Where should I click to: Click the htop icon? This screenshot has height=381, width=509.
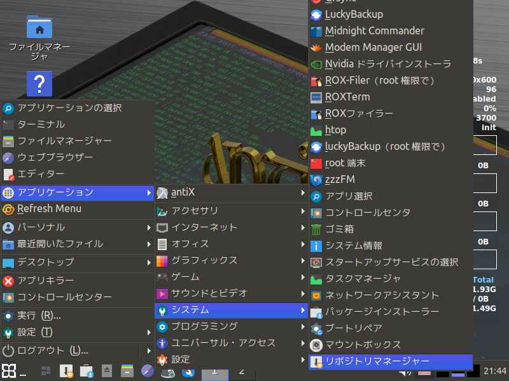coord(316,131)
